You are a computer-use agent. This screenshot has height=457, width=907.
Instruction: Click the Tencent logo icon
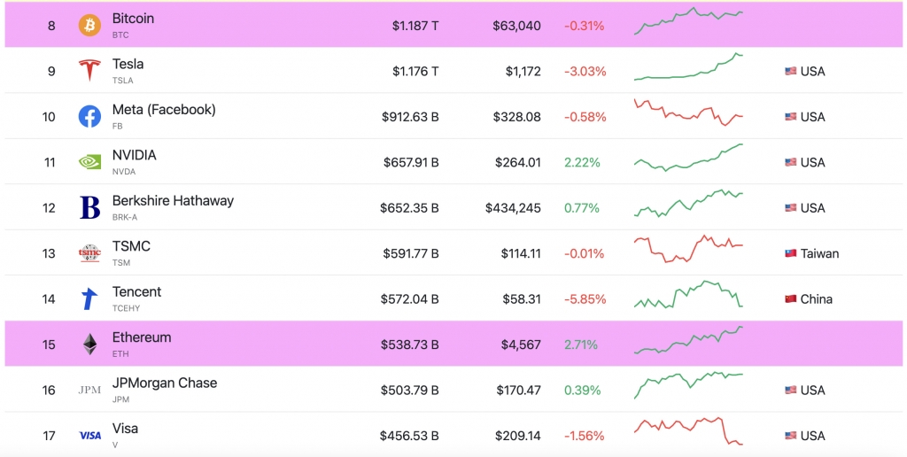pos(89,299)
